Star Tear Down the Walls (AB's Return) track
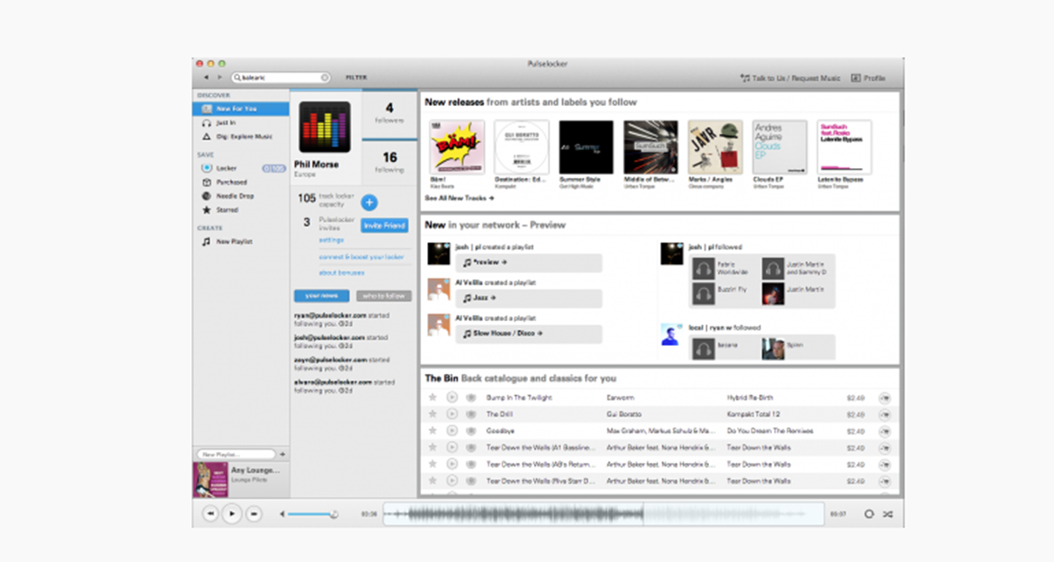 pyautogui.click(x=432, y=464)
